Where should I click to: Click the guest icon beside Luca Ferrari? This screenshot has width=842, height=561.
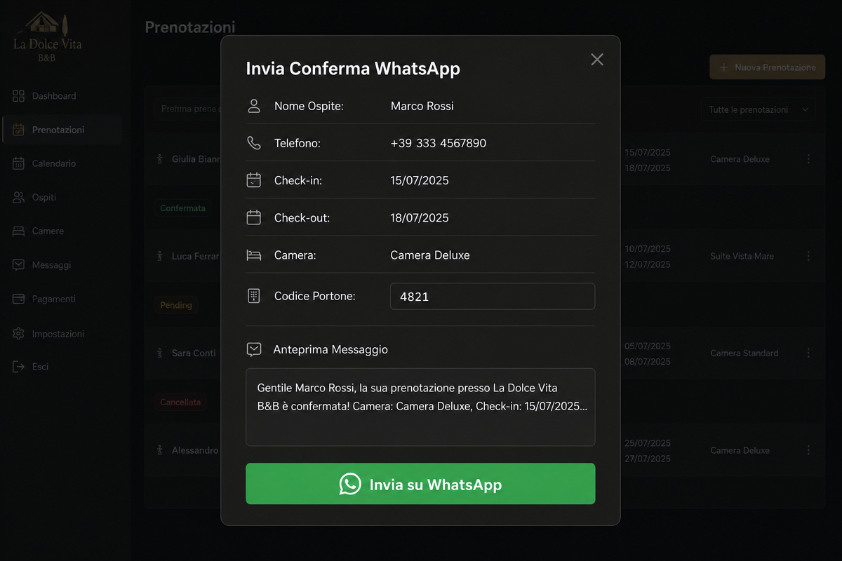point(160,256)
